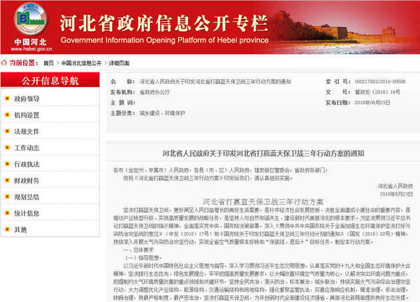This screenshot has width=420, height=302.
Task: Open the 首页 breadcrumb link
Action: (49, 63)
